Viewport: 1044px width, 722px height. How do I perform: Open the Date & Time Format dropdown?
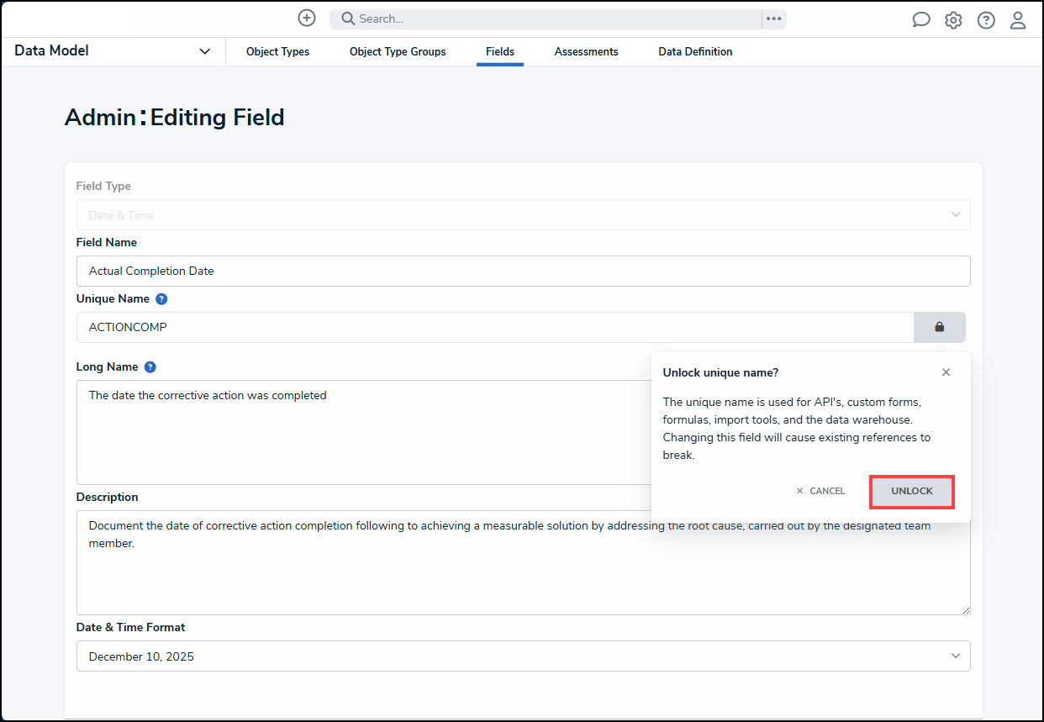523,656
